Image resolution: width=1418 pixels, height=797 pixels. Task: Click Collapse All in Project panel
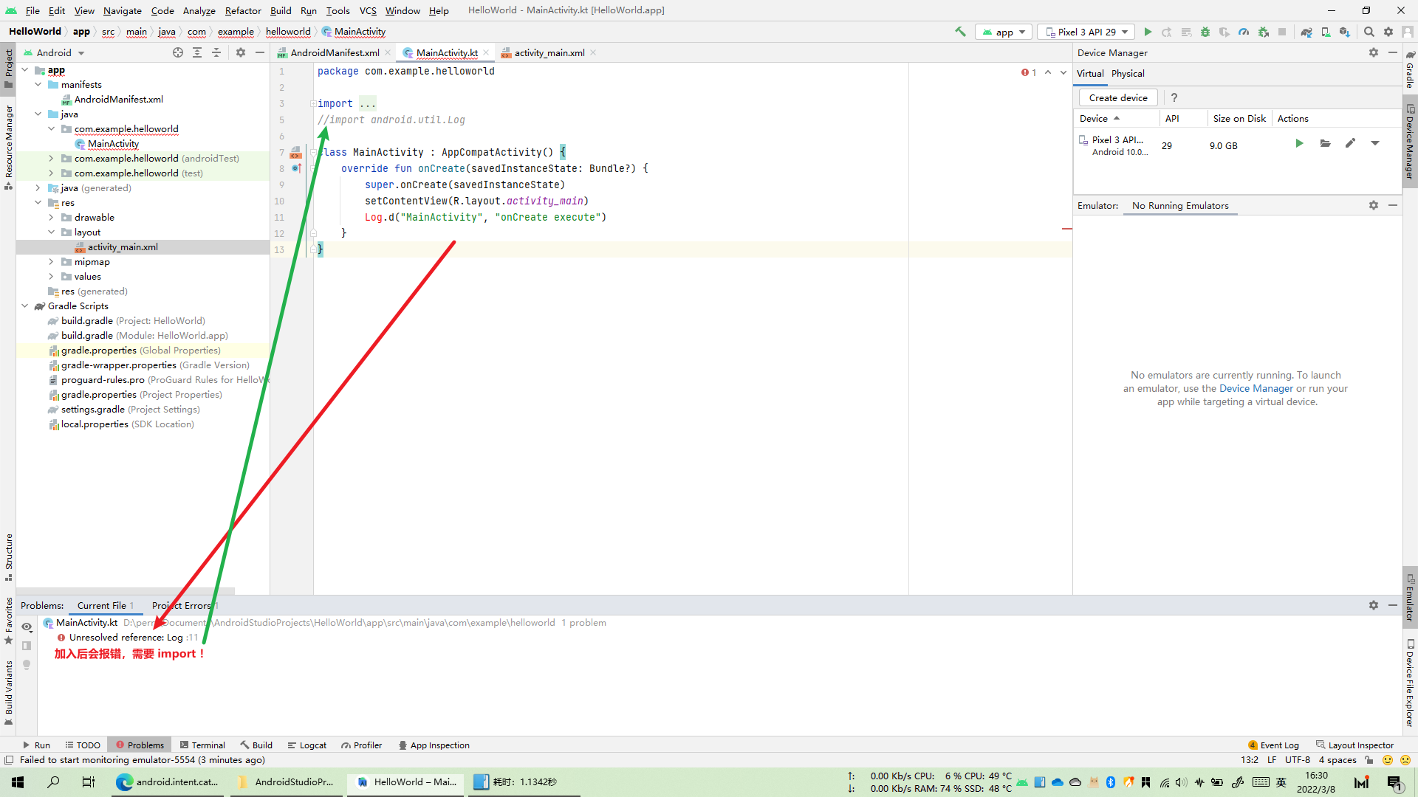(x=216, y=52)
